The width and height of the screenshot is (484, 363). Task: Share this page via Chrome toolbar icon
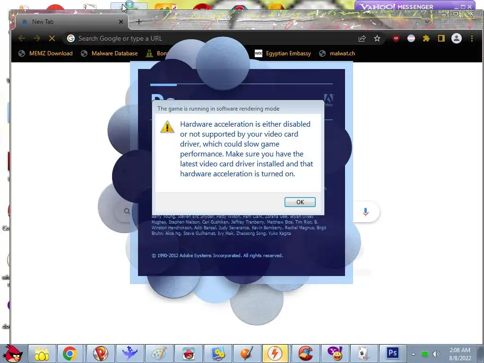pyautogui.click(x=362, y=39)
